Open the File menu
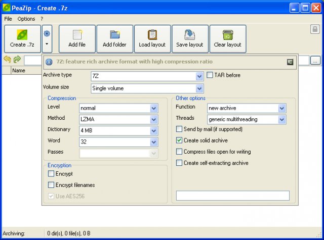The width and height of the screenshot is (324, 240). coord(8,19)
